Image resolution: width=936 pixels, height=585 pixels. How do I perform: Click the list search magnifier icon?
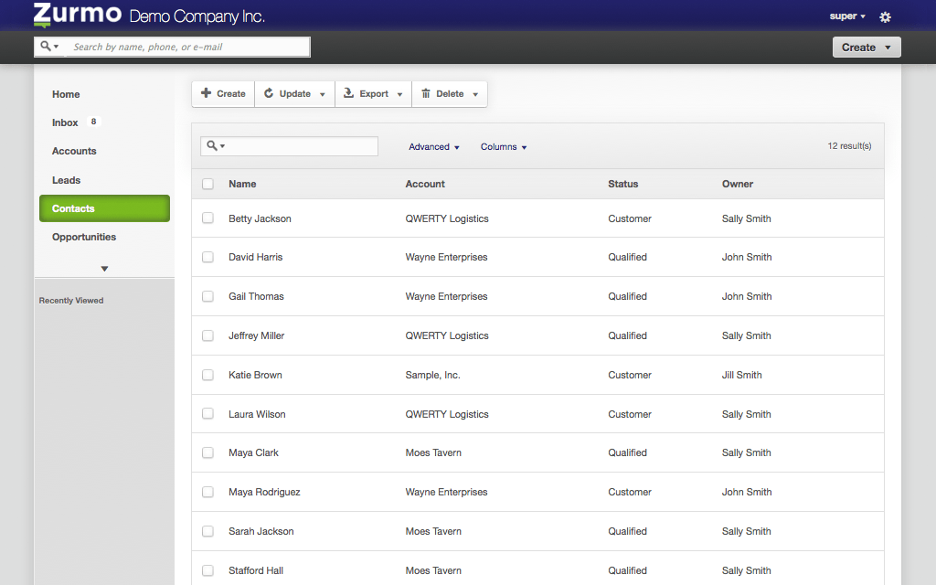[x=212, y=146]
